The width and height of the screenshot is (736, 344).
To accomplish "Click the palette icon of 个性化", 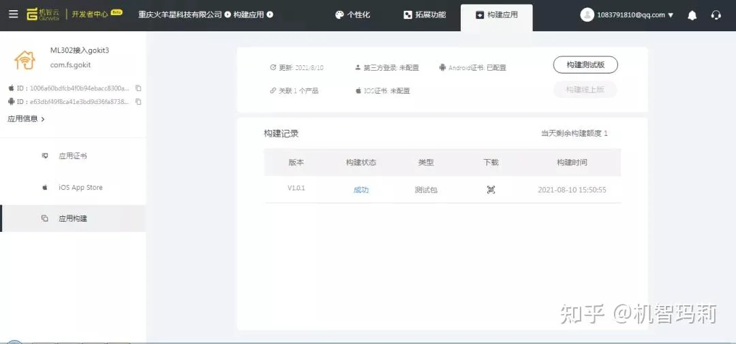I will coord(339,14).
